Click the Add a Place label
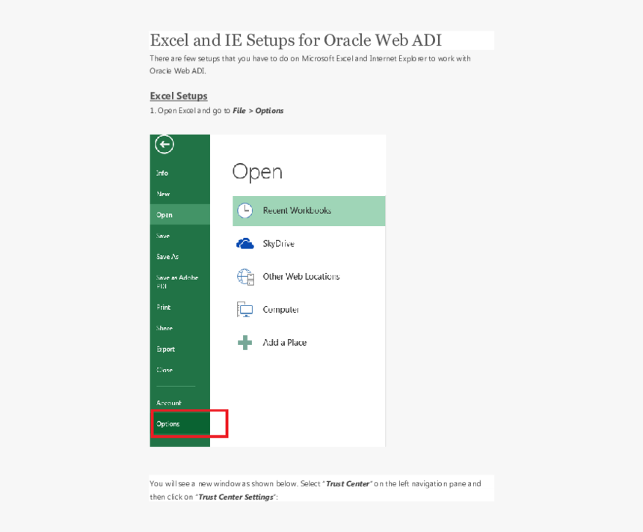 (285, 343)
